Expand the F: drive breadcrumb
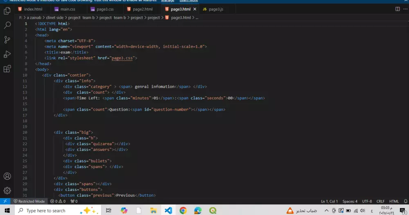The image size is (409, 215). pos(20,18)
